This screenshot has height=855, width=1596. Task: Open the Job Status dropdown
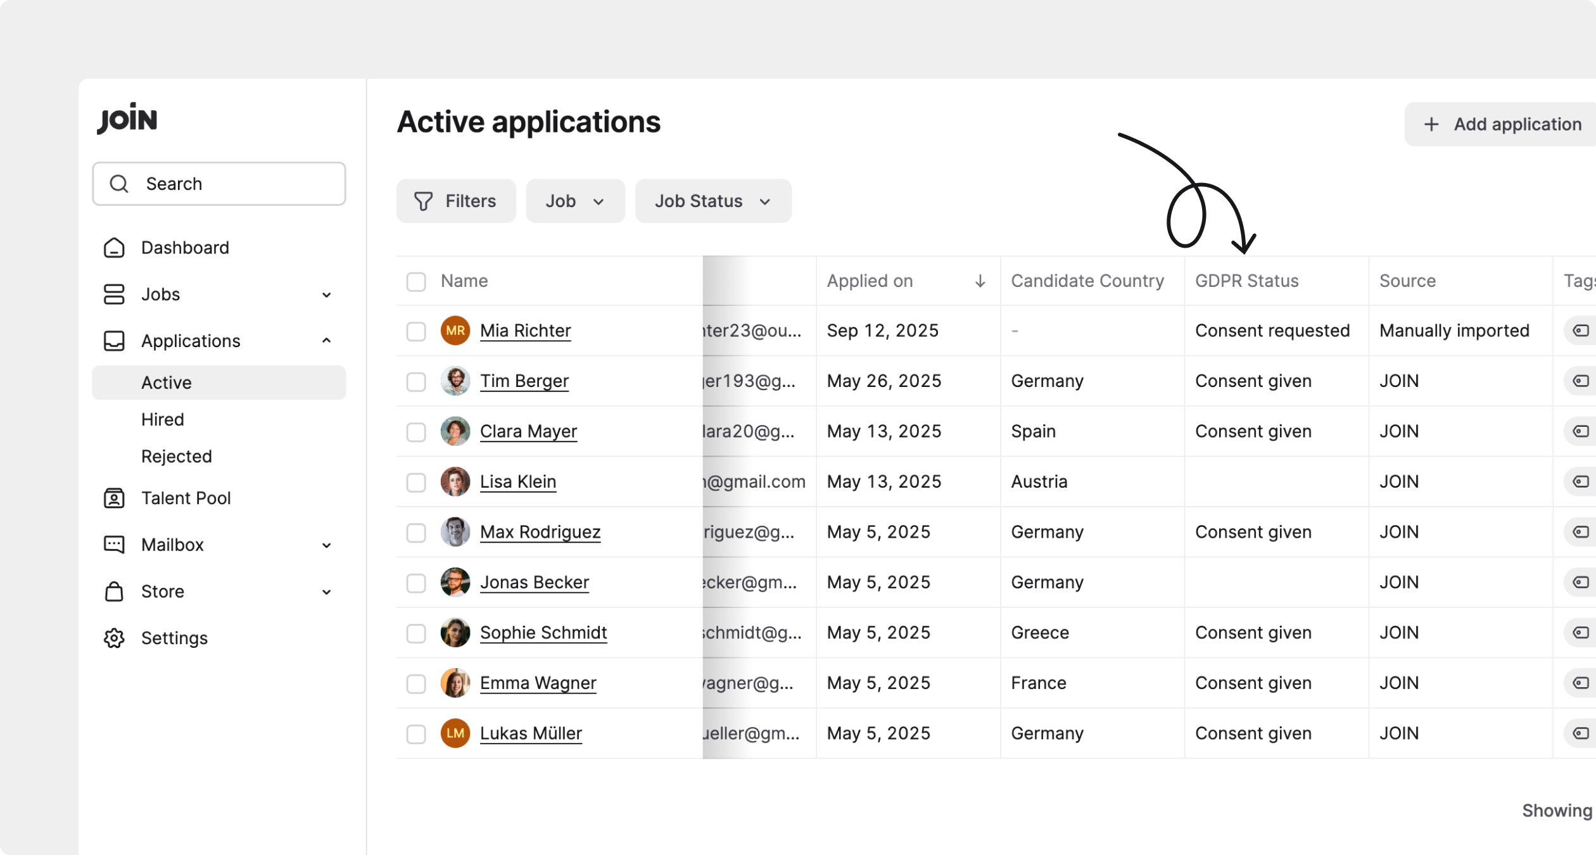pos(712,201)
